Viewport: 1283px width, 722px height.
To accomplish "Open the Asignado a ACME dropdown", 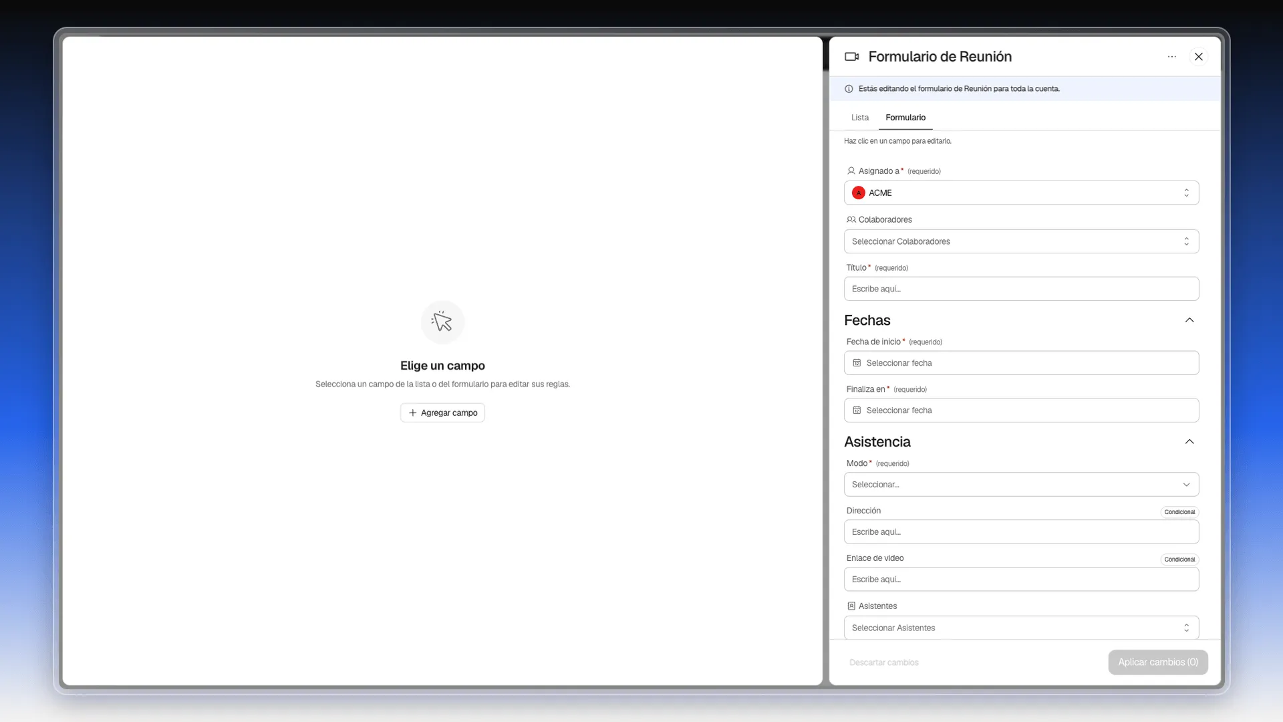I will pos(1021,193).
